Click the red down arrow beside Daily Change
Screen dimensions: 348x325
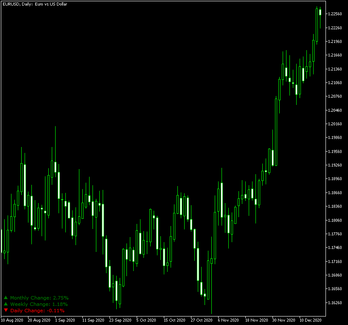click(6, 311)
